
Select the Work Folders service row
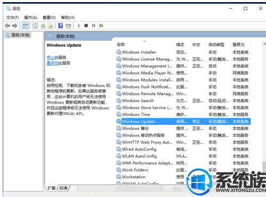tap(183, 170)
